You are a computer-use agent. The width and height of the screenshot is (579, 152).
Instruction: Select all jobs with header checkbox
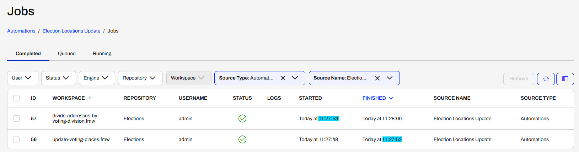pos(16,98)
